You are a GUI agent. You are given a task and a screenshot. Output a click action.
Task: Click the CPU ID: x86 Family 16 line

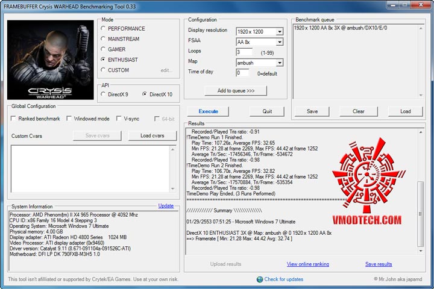click(x=54, y=220)
